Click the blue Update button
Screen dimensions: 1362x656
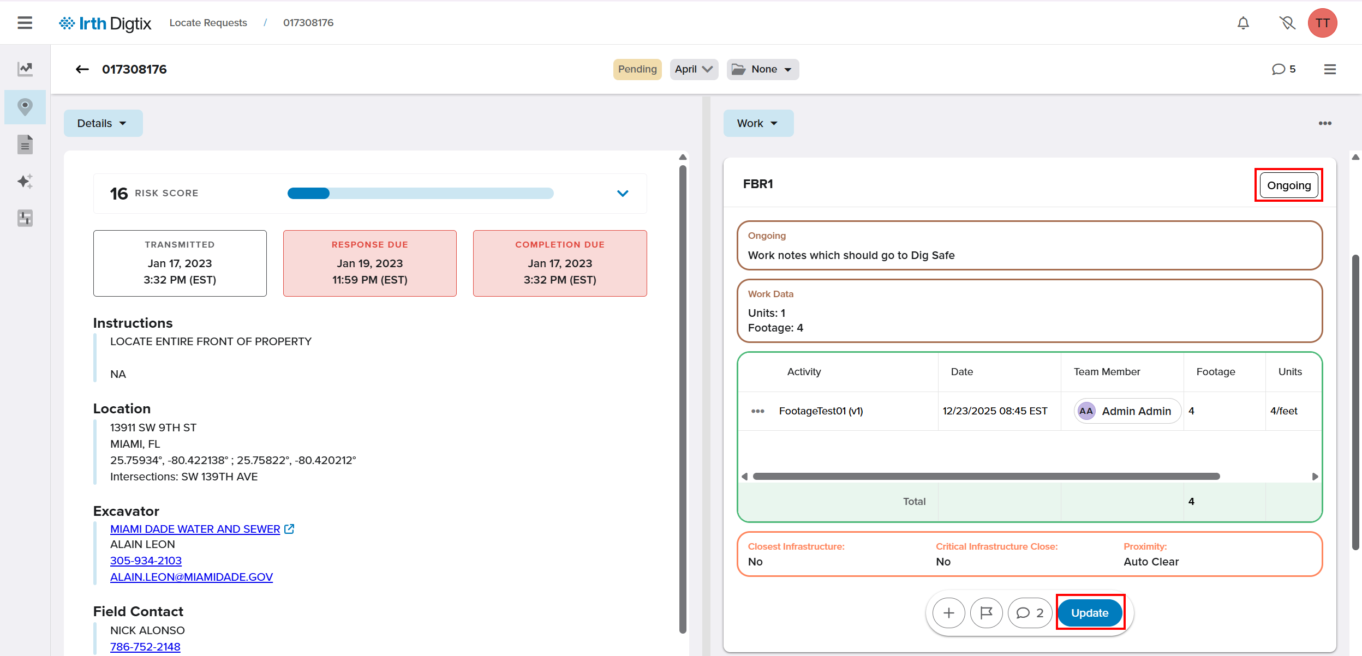1090,613
